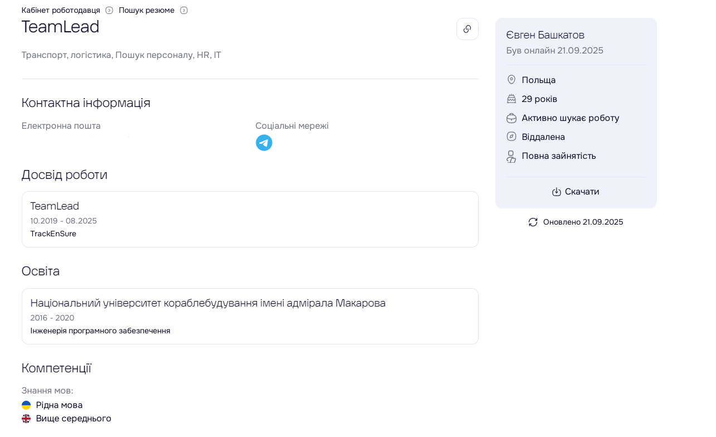Image resolution: width=716 pixels, height=437 pixels.
Task: Click the copy link icon button
Action: pos(467,29)
